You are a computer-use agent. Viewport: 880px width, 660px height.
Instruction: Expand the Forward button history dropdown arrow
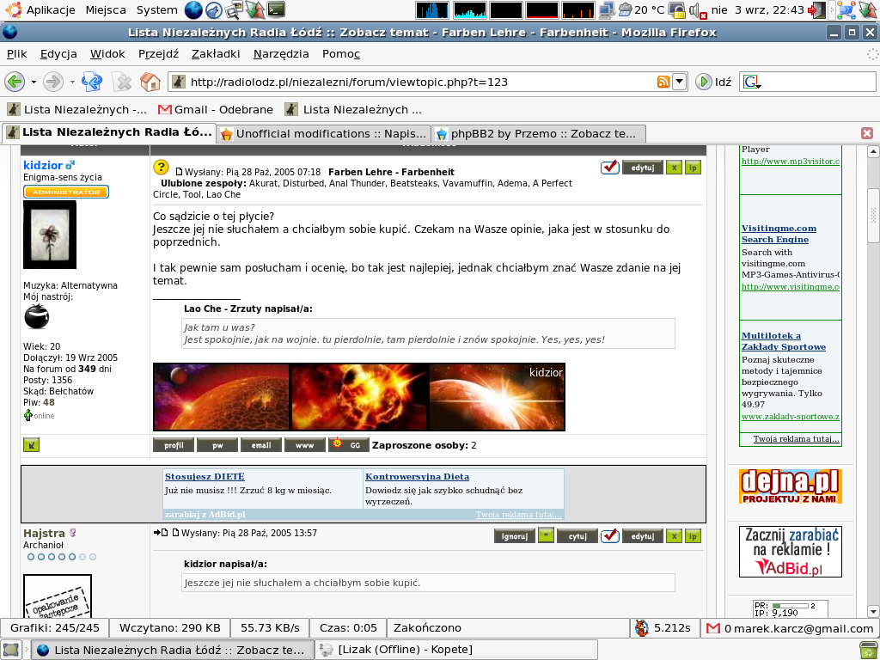pos(73,82)
